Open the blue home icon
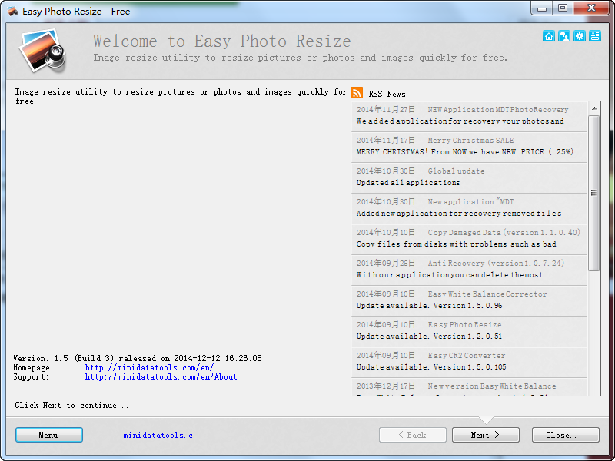The width and height of the screenshot is (615, 461). pyautogui.click(x=549, y=36)
